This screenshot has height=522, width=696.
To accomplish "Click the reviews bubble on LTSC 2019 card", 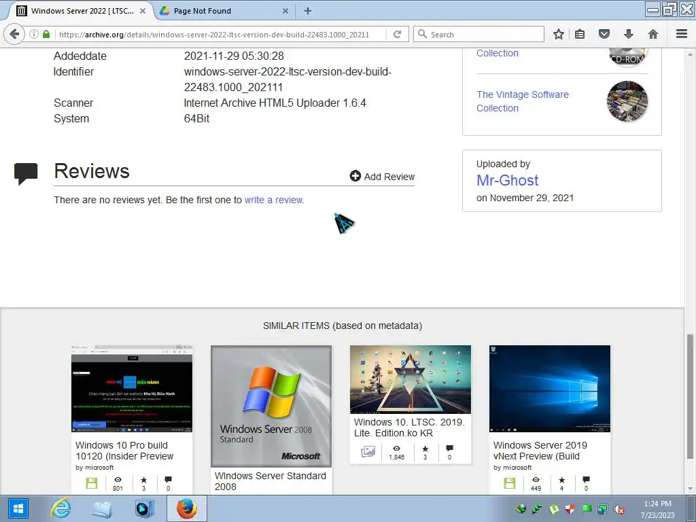I will pyautogui.click(x=449, y=449).
